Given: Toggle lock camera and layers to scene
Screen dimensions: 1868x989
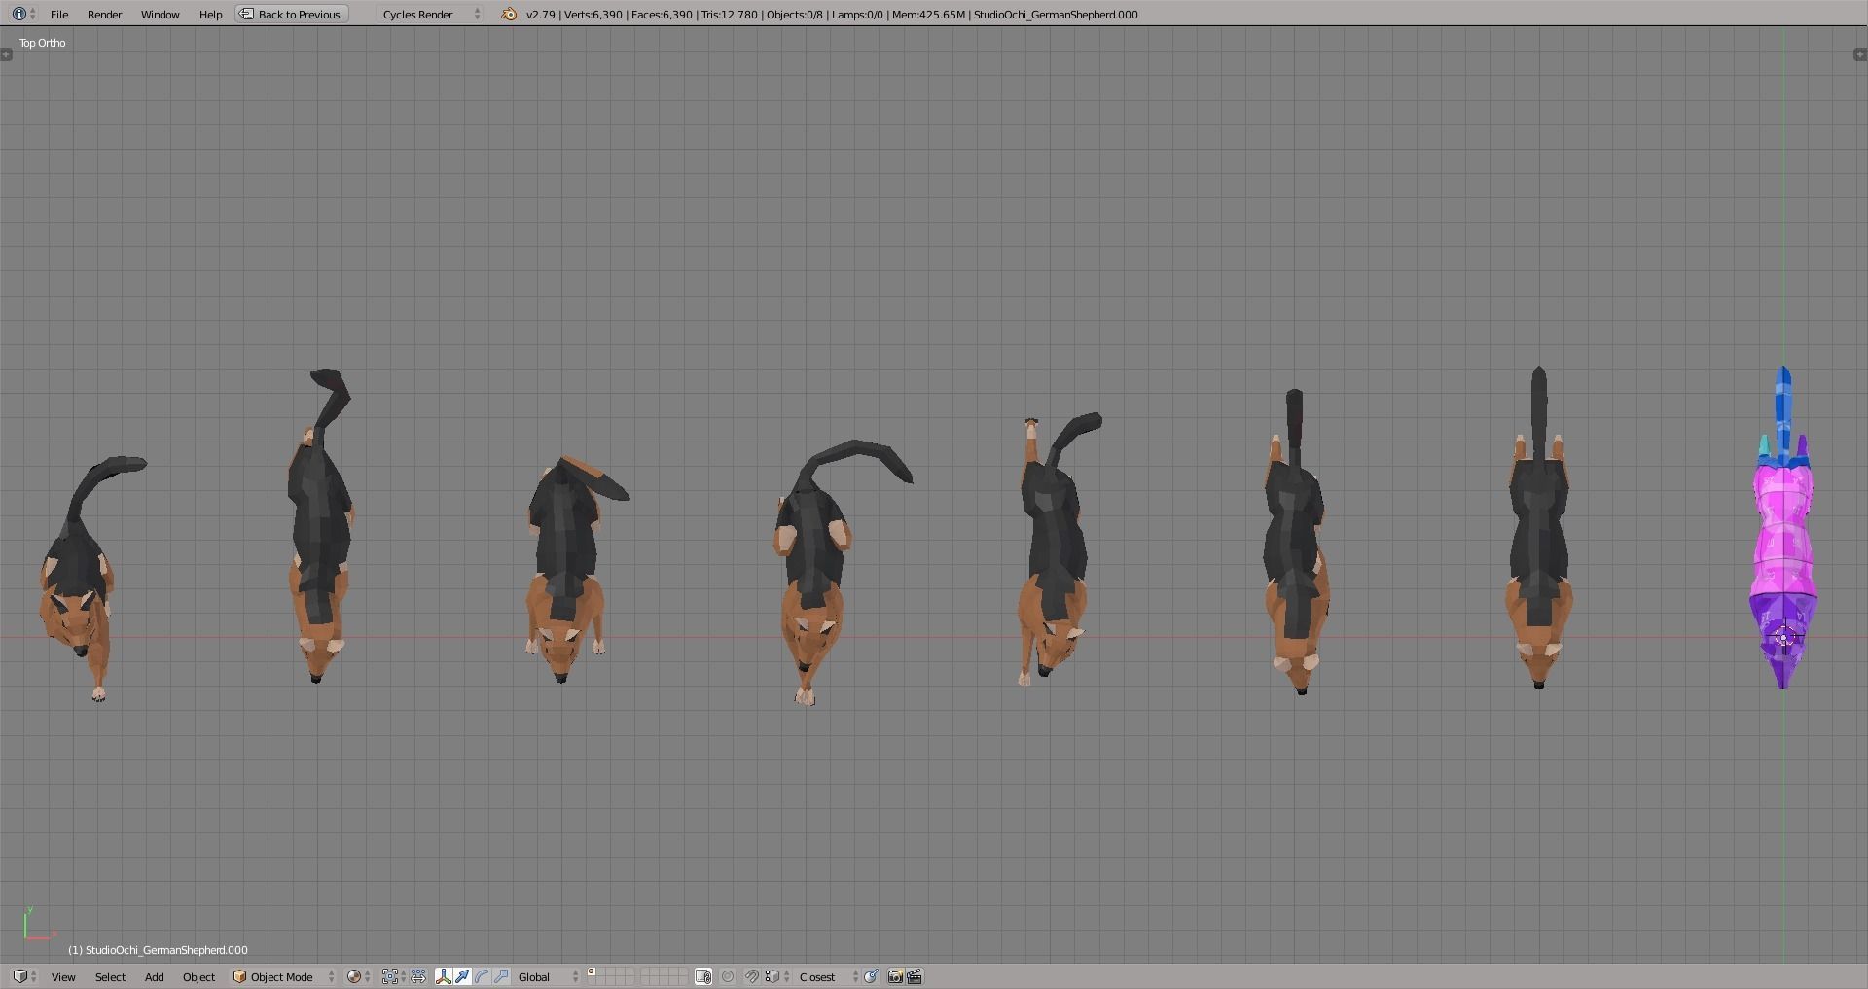Looking at the screenshot, I should [703, 976].
